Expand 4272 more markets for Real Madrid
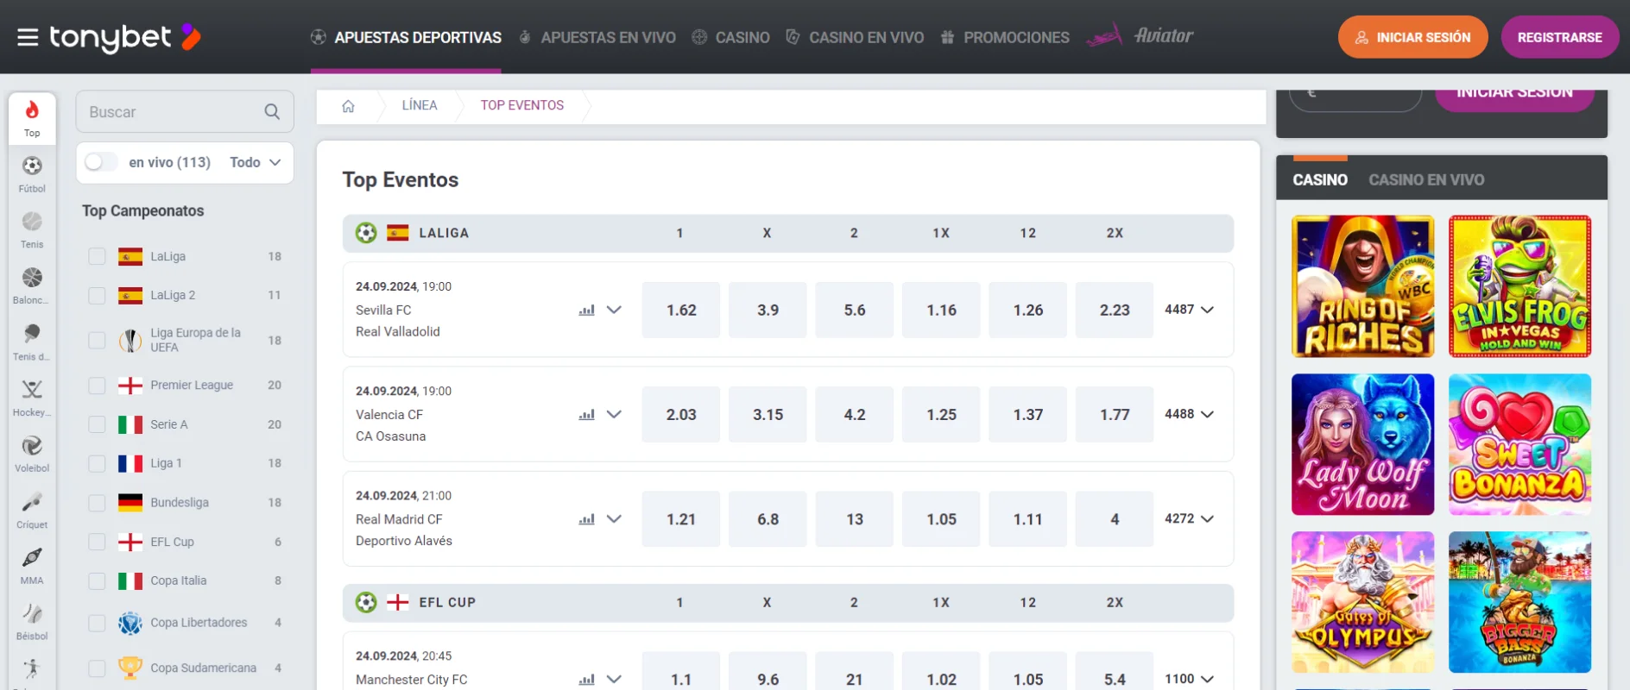Viewport: 1630px width, 690px height. pos(1189,519)
